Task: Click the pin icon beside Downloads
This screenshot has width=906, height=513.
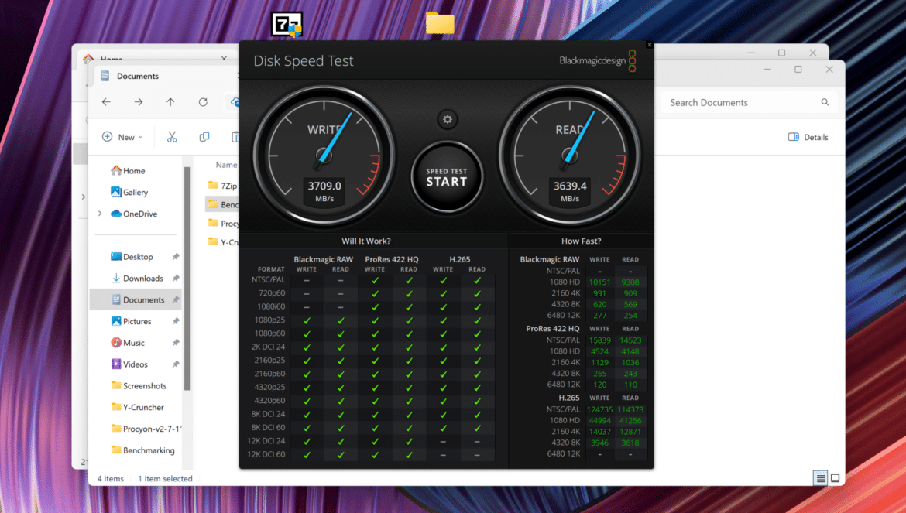Action: (176, 278)
